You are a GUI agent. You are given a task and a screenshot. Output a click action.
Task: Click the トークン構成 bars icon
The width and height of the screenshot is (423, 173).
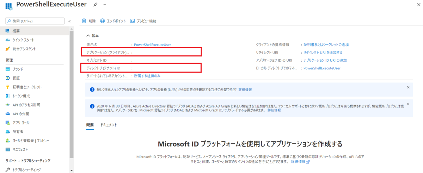tap(8, 96)
